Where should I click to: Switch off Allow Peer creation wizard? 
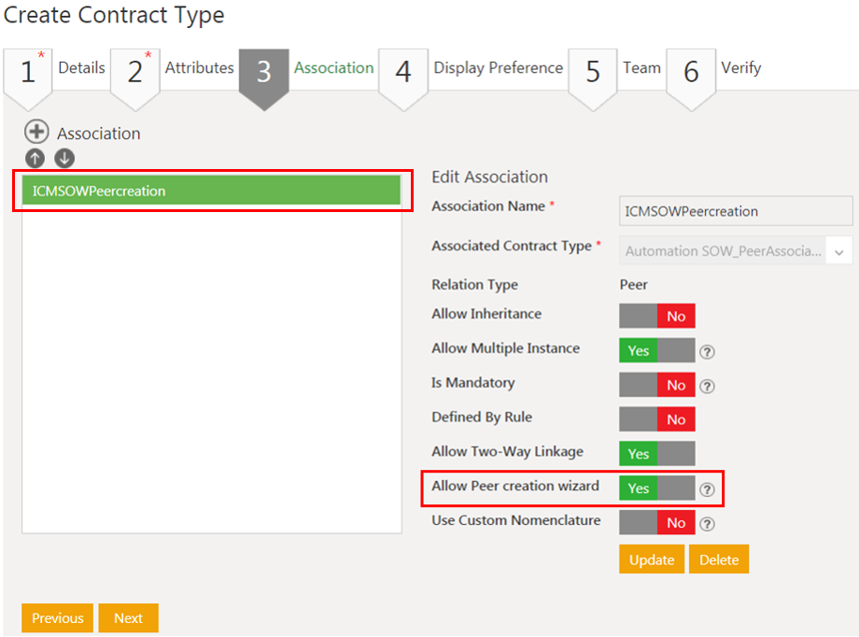(656, 488)
